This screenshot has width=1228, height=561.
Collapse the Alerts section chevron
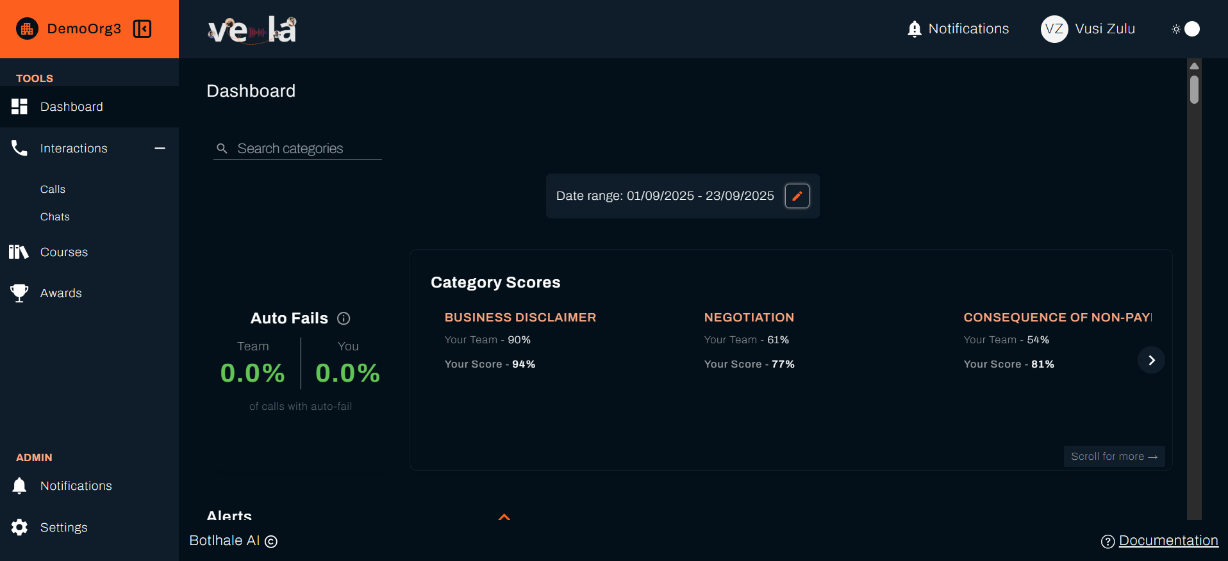click(x=504, y=517)
